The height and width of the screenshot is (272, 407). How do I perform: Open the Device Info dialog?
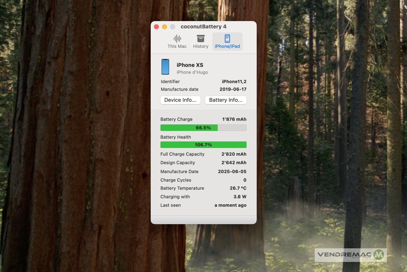tap(180, 100)
